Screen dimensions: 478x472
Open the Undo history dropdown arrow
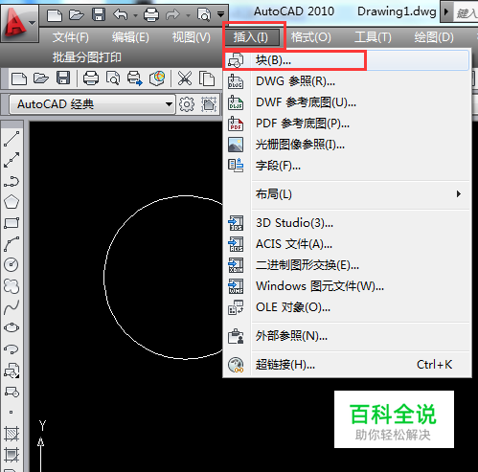click(x=135, y=15)
